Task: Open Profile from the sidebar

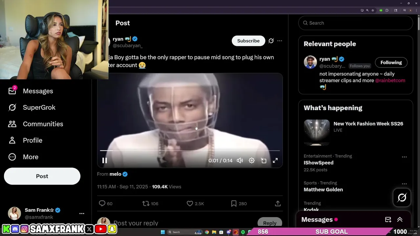Action: [x=25, y=140]
